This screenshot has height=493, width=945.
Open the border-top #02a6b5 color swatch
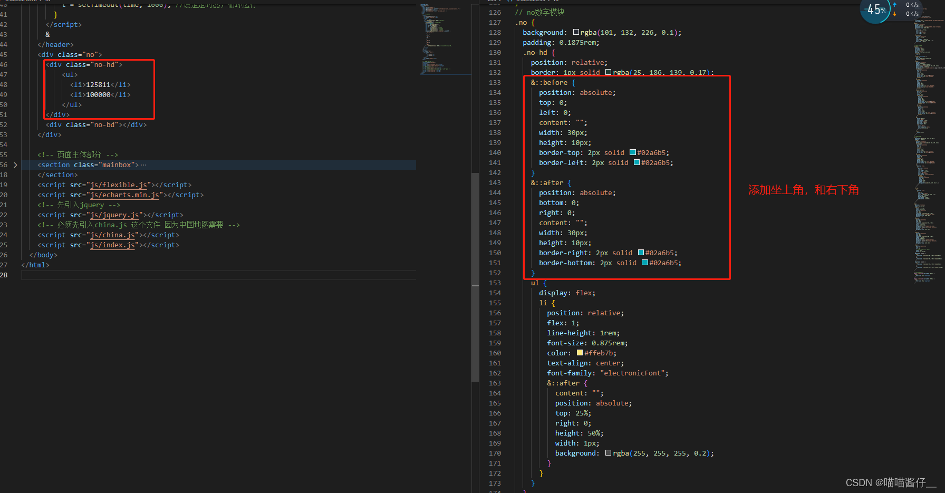coord(633,152)
